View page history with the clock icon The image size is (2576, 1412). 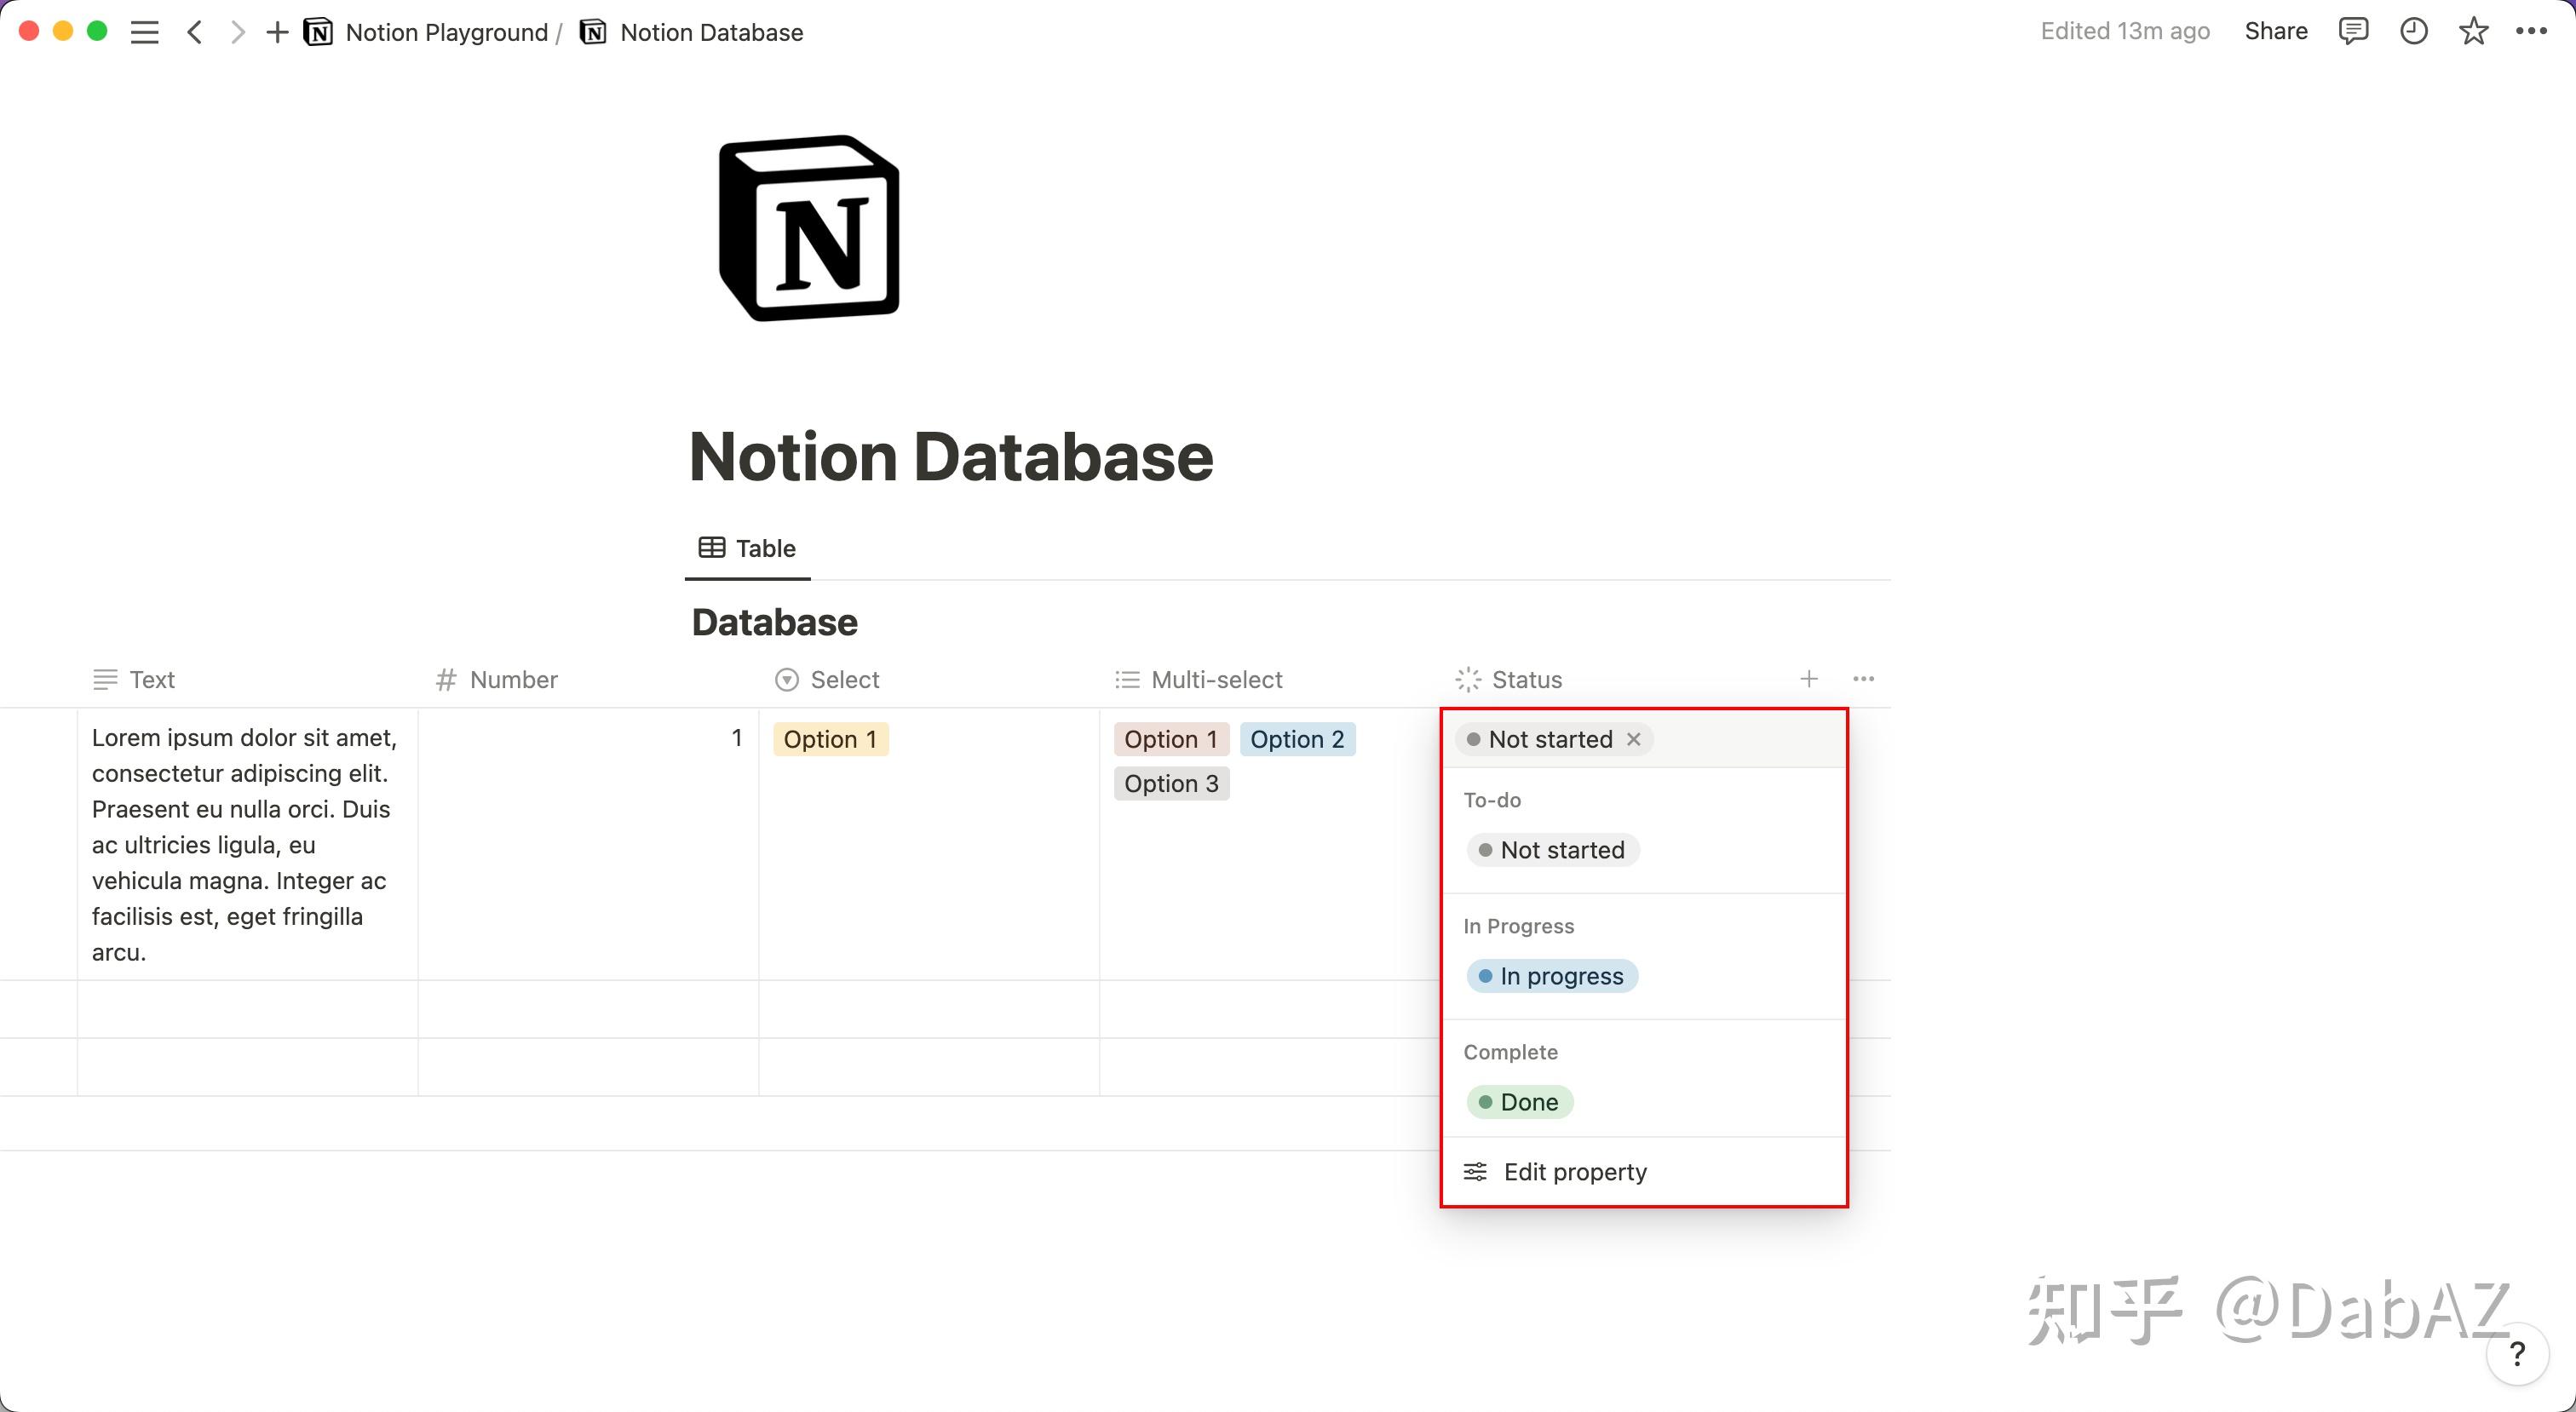point(2414,31)
